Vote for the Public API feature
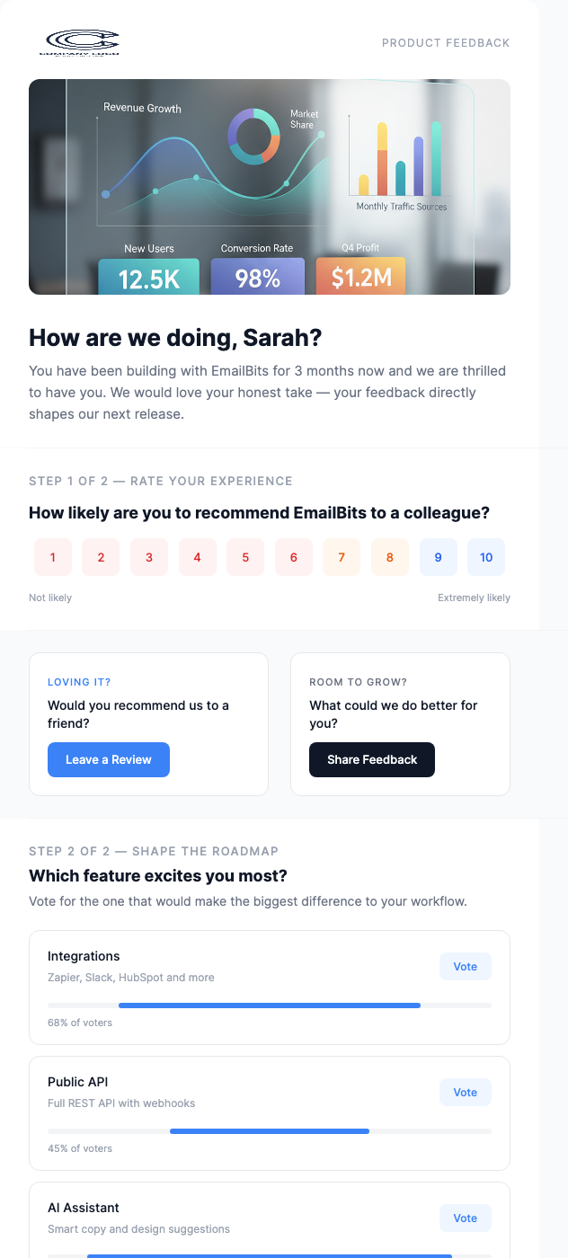This screenshot has height=1258, width=568. (465, 1092)
